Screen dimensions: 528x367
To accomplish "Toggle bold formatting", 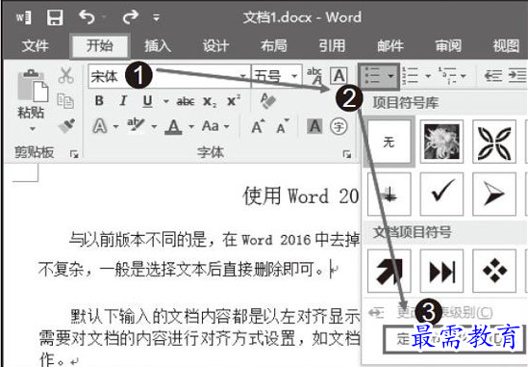I will point(99,101).
